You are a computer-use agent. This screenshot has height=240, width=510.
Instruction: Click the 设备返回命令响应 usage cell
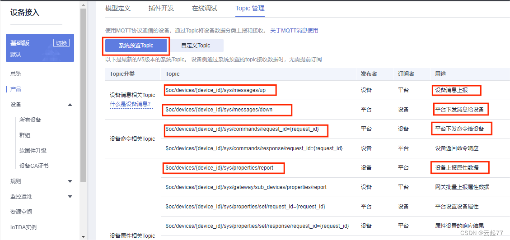(x=457, y=148)
